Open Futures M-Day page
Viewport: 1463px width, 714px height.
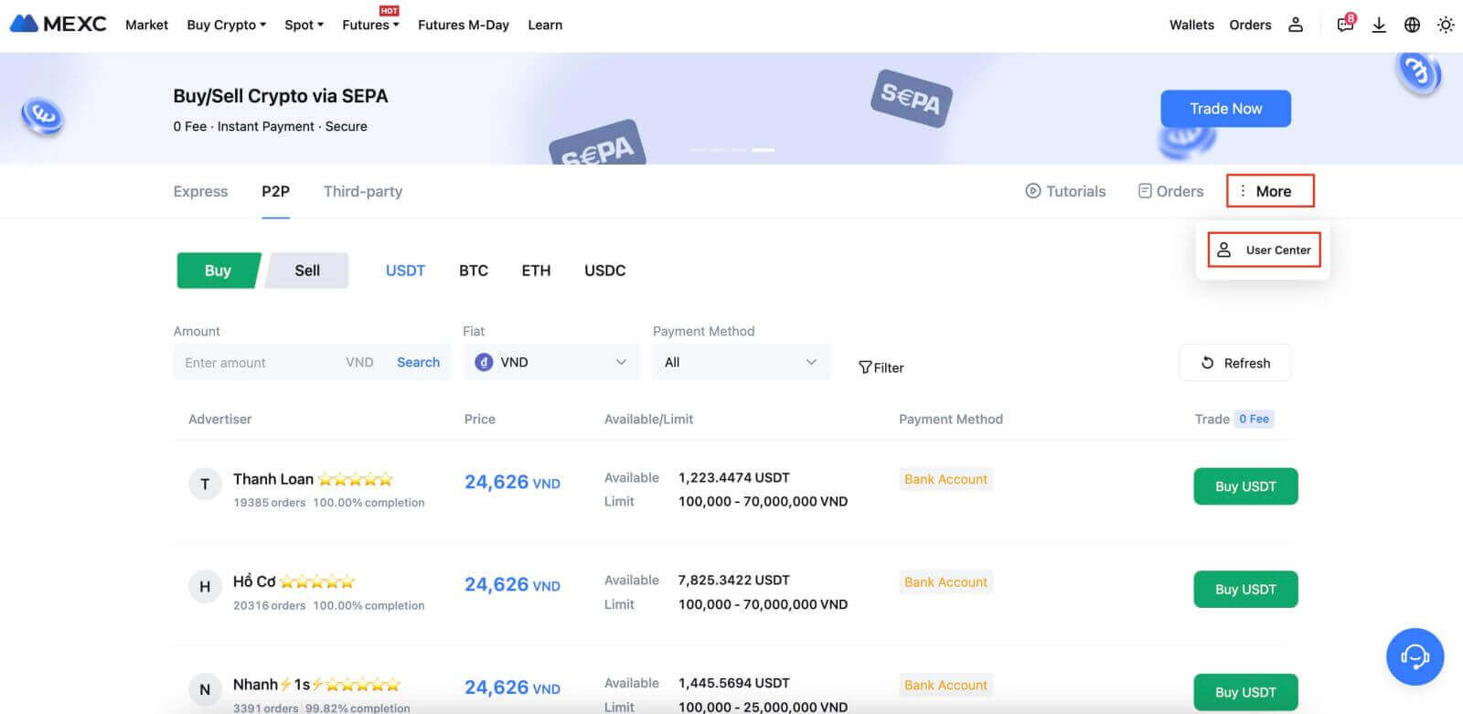(x=464, y=25)
